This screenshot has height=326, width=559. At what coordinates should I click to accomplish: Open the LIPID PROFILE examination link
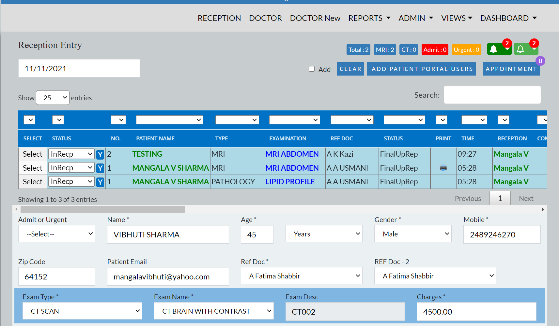[290, 182]
